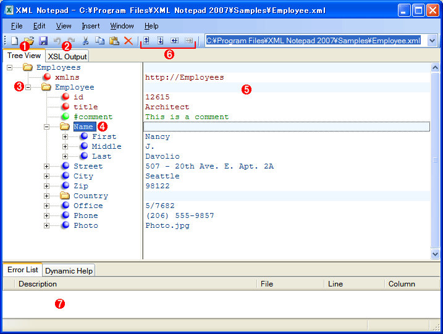The height and width of the screenshot is (334, 443).
Task: Paste from clipboard icon
Action: coord(114,41)
